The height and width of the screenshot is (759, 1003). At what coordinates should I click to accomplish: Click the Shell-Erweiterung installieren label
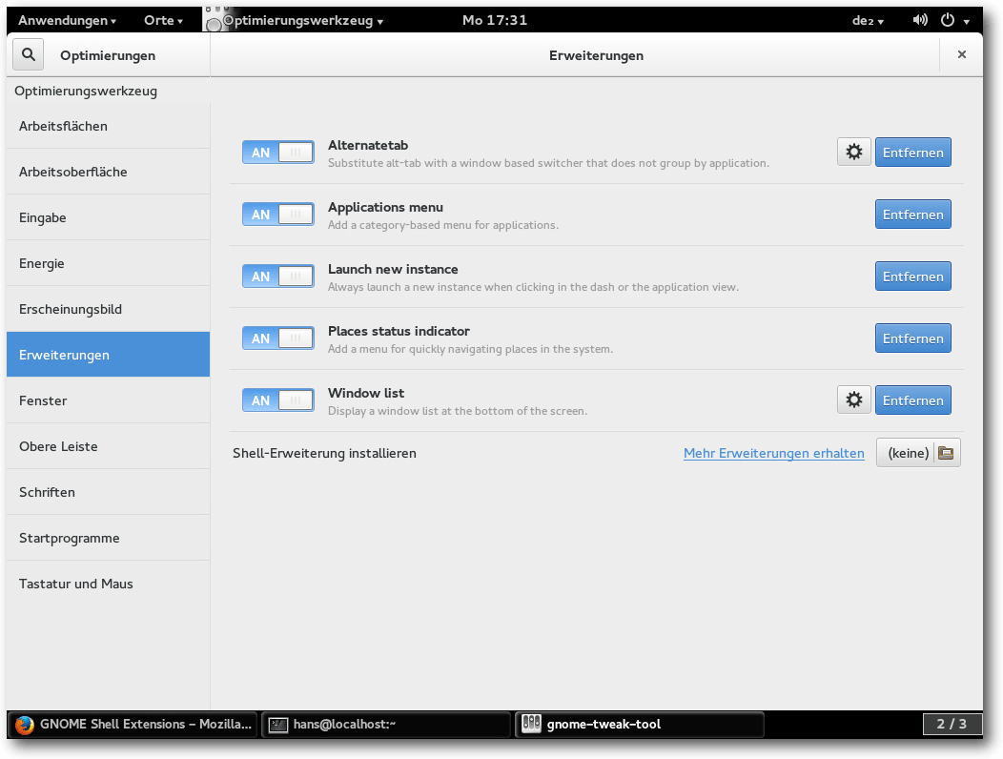324,453
